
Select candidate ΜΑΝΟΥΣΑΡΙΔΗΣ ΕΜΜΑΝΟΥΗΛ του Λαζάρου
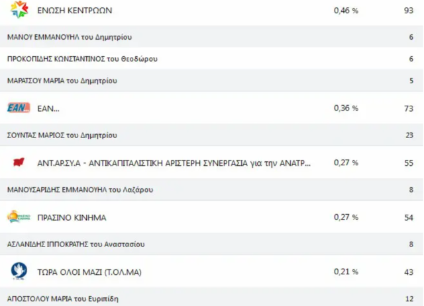(80, 190)
